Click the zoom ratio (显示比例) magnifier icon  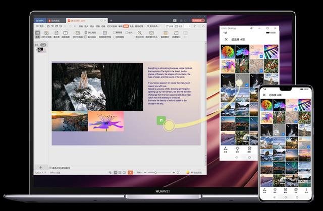click(x=140, y=34)
